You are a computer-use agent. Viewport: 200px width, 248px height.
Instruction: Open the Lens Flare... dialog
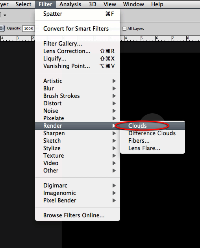pos(152,148)
